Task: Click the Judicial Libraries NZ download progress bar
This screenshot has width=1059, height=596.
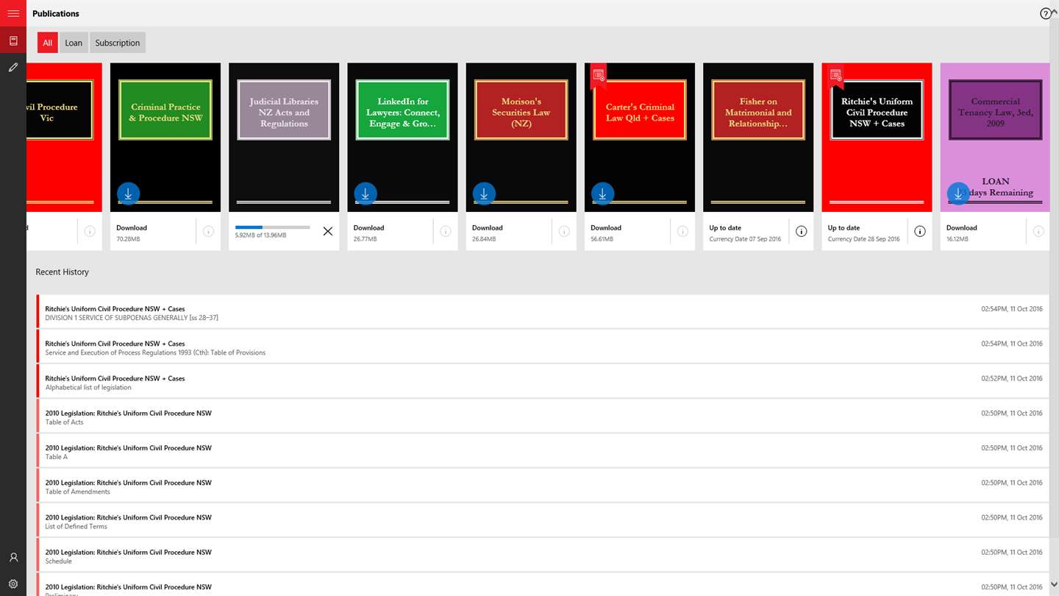Action: [273, 227]
